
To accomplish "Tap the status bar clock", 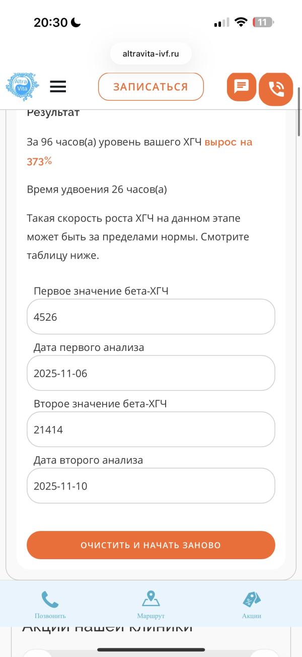I will (50, 22).
